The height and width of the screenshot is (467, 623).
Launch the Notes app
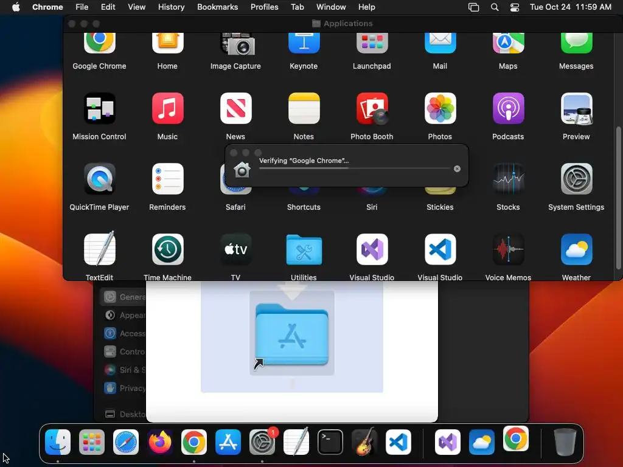point(304,108)
